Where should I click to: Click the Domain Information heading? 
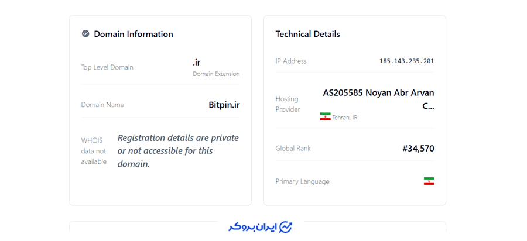[134, 34]
